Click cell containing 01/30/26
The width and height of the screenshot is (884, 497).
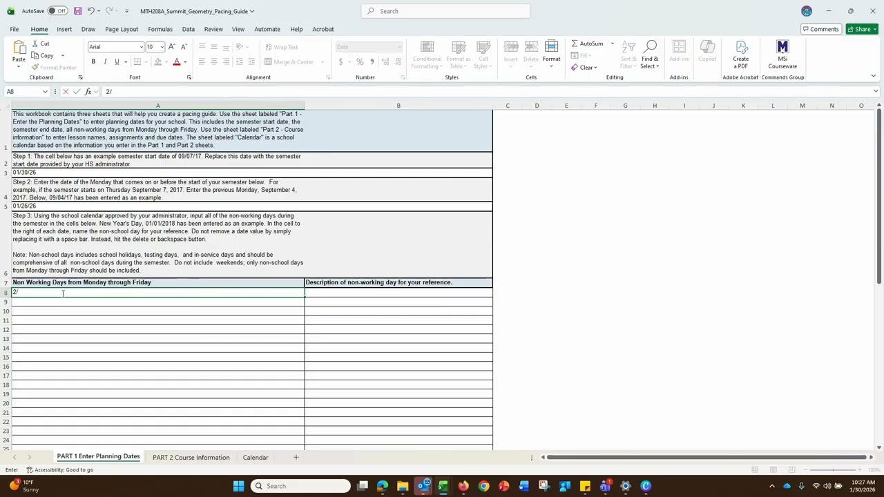[x=157, y=173]
